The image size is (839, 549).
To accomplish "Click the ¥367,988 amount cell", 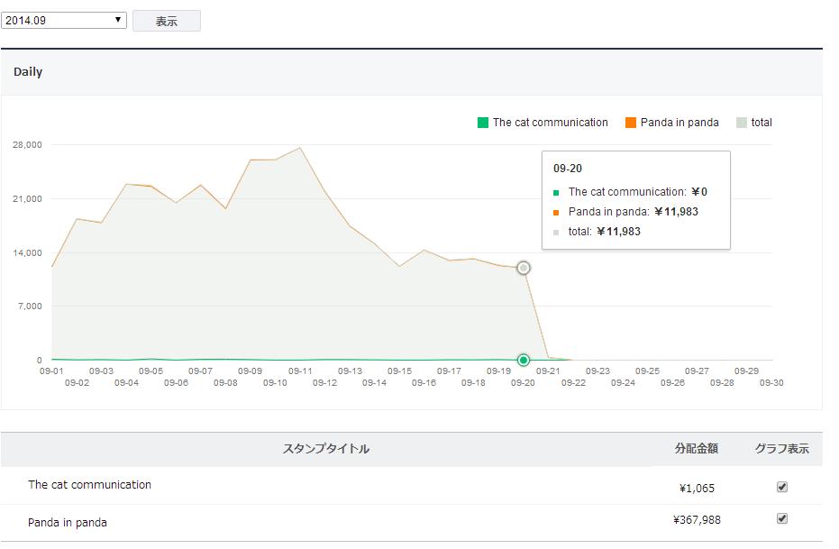I will click(x=697, y=519).
